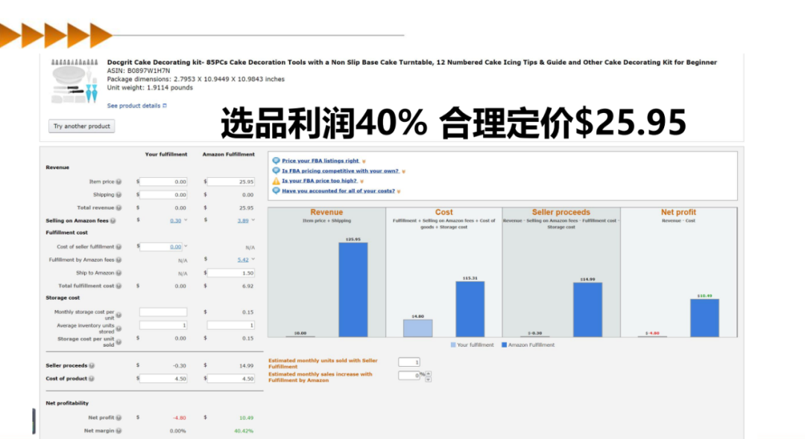This screenshot has width=805, height=439.
Task: Expand 'Price your FBA listings right' arrow
Action: (x=364, y=161)
